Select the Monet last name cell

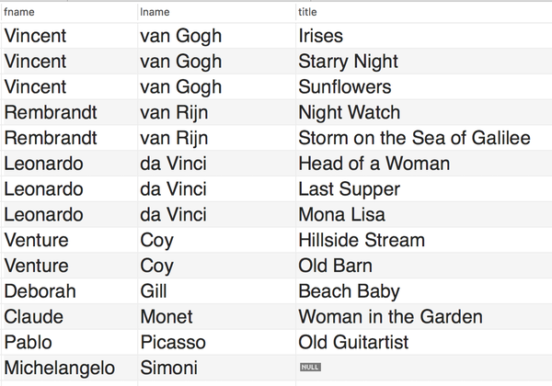pyautogui.click(x=167, y=317)
